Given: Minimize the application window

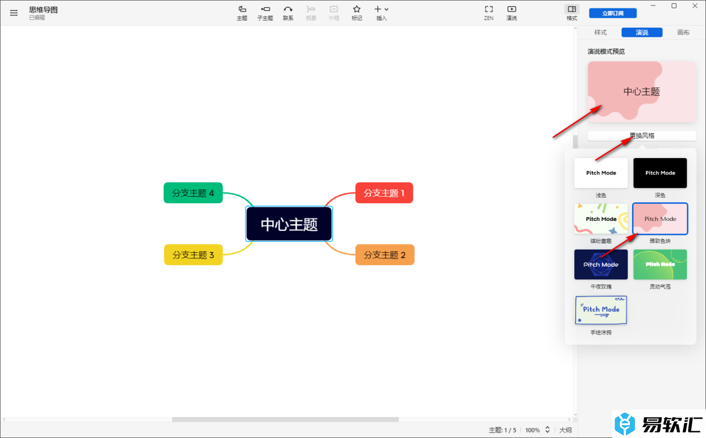Looking at the screenshot, I should coord(653,6).
